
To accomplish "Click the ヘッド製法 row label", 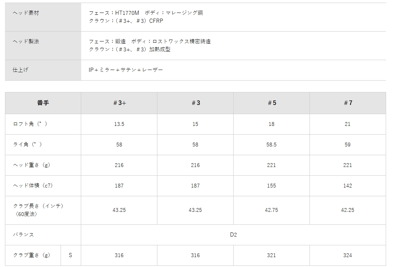I will coord(26,41).
